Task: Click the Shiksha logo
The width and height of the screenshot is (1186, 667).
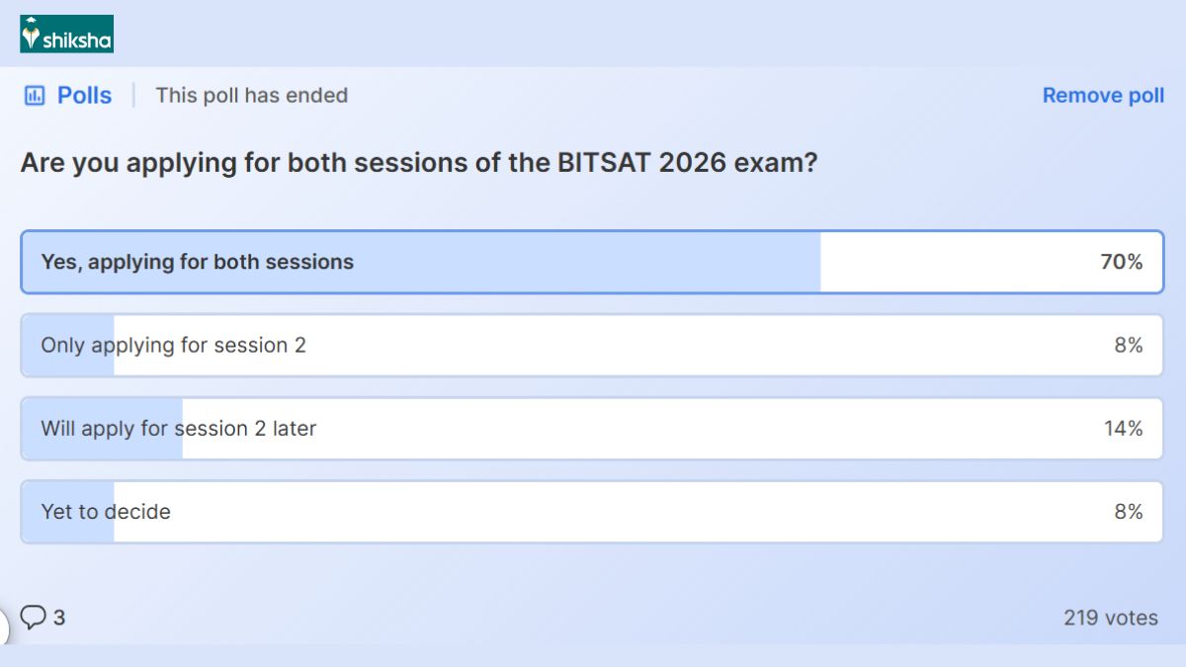Action: tap(66, 35)
